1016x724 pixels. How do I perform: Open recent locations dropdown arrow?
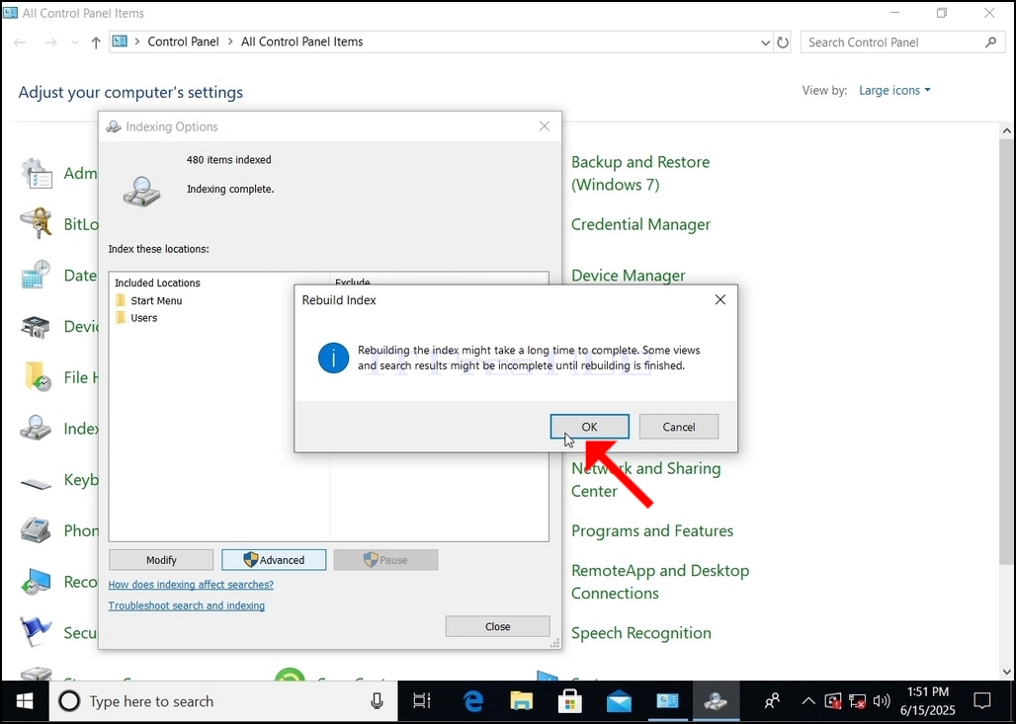[x=75, y=42]
